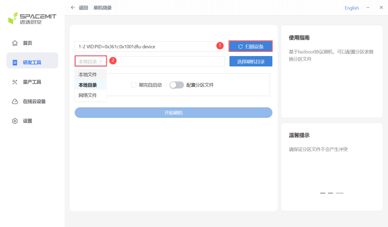Click the device VID:PID input field

click(149, 47)
